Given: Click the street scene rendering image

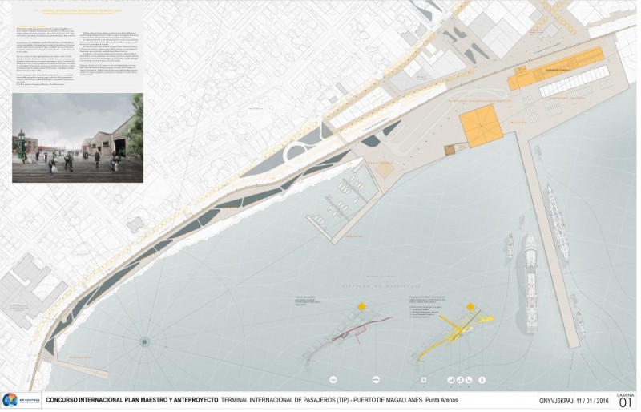Looking at the screenshot, I should click(78, 137).
